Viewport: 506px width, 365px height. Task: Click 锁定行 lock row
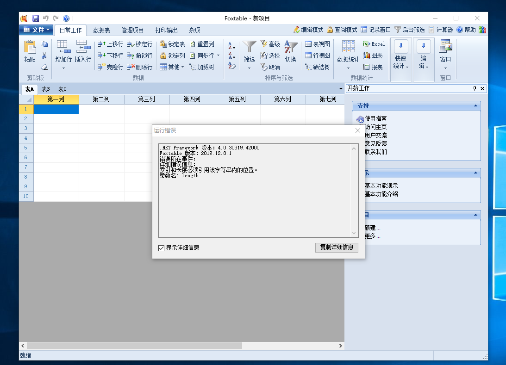pos(139,44)
